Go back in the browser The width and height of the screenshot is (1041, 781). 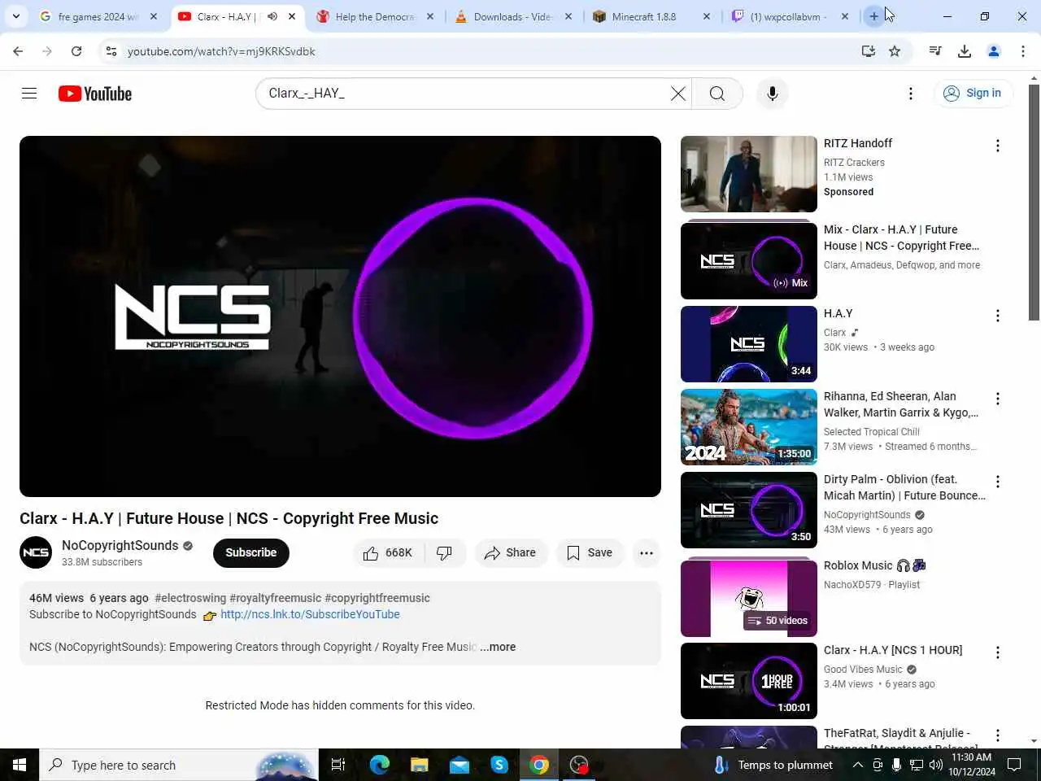[18, 51]
